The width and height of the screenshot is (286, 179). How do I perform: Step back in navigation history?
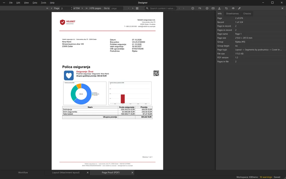[129, 8]
